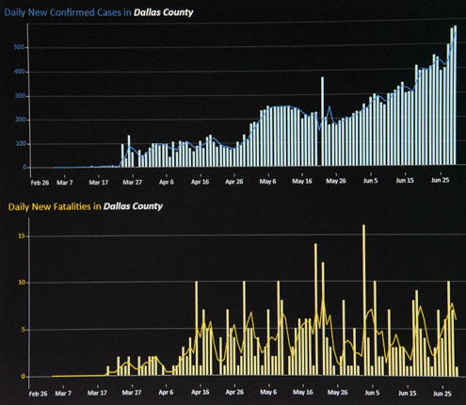Viewport: 466px width, 405px height.
Task: Click 'Mar 7' on the cases chart date axis
Action: 65,183
